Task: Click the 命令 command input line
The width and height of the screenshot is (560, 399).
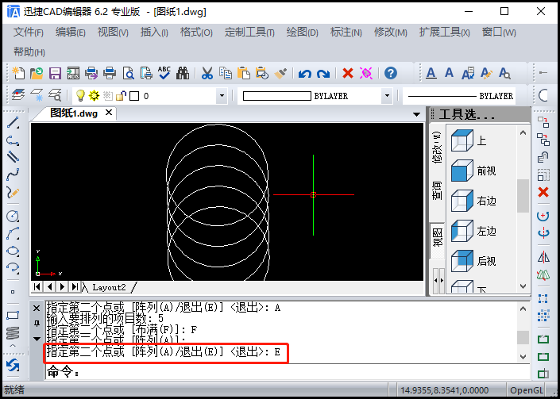Action: [287, 372]
